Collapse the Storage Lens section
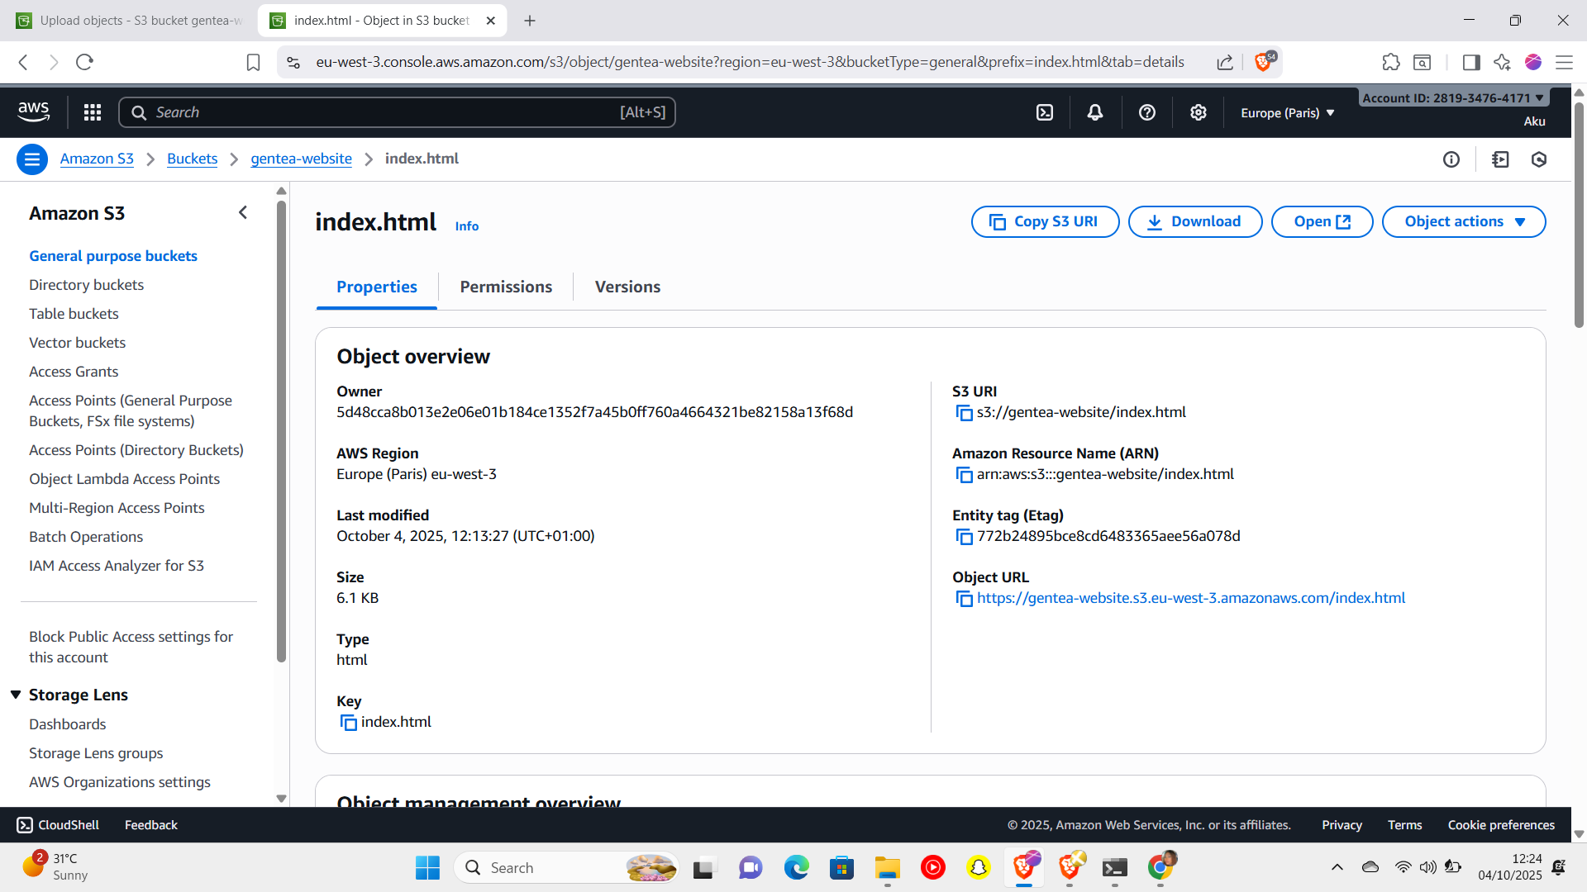Viewport: 1587px width, 892px height. [16, 695]
